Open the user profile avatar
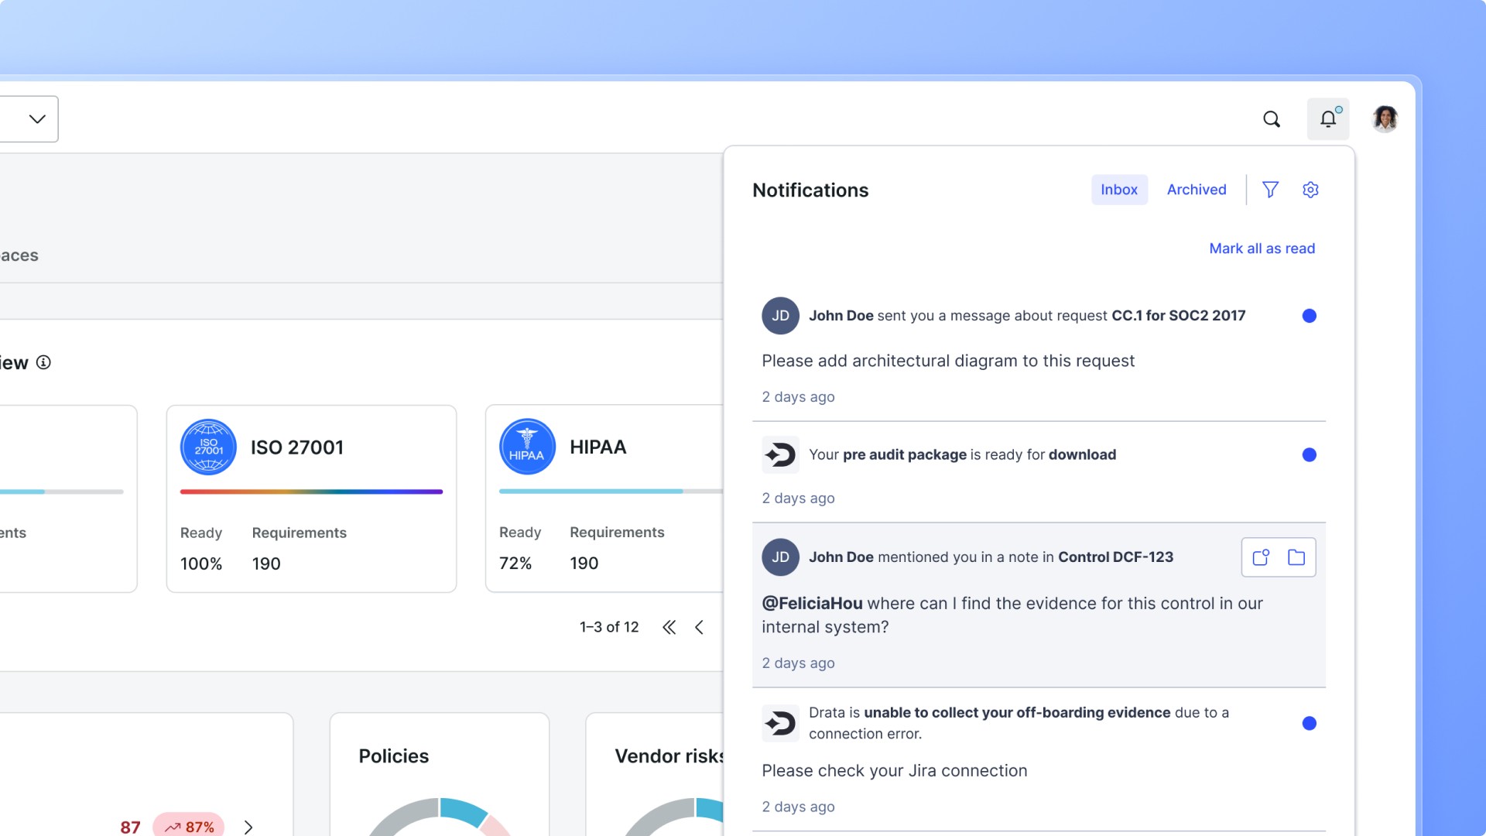Image resolution: width=1486 pixels, height=836 pixels. point(1385,118)
